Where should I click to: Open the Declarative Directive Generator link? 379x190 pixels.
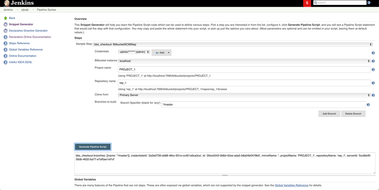click(x=28, y=31)
